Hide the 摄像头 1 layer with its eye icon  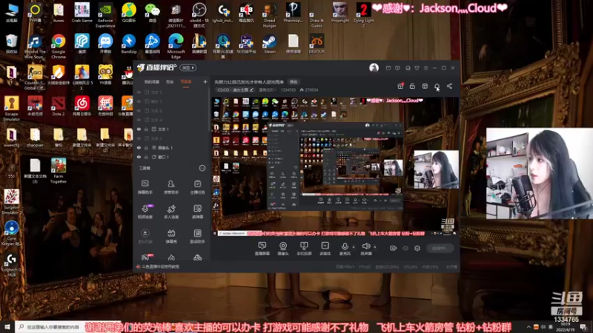139,147
